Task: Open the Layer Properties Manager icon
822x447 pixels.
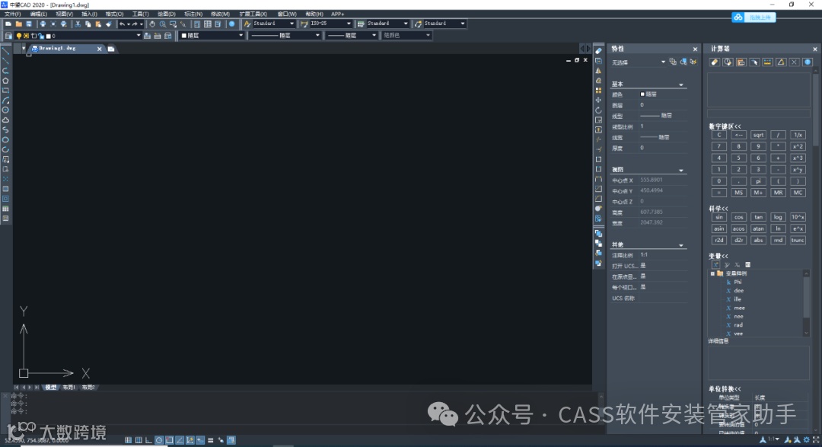Action: point(8,36)
